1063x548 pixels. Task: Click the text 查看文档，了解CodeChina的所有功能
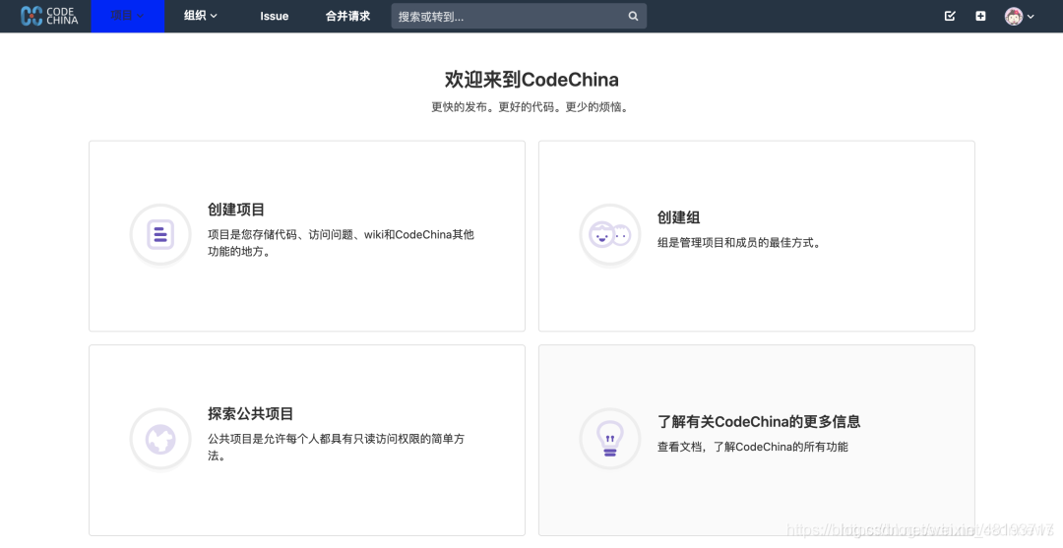coord(753,447)
